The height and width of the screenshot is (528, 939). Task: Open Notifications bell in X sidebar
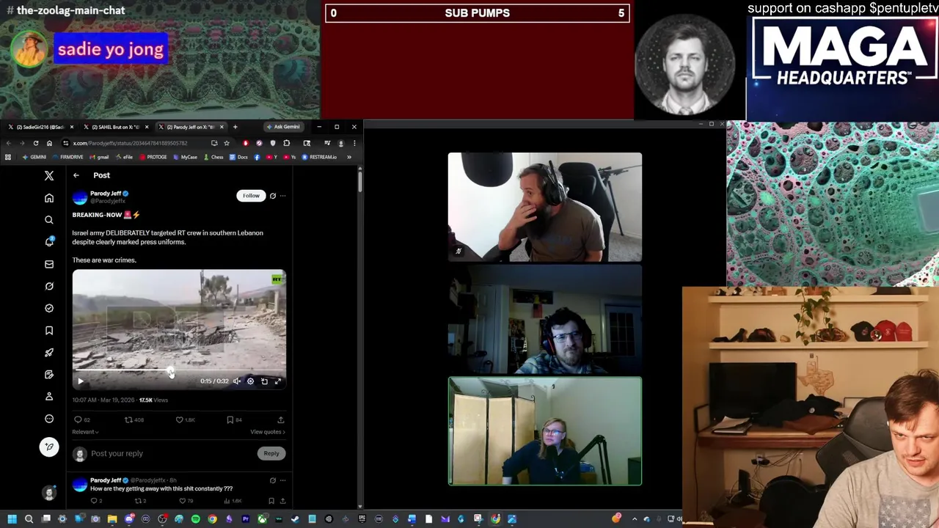tap(49, 242)
